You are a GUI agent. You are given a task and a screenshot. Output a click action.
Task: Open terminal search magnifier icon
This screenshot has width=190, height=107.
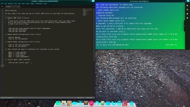tap(187, 10)
